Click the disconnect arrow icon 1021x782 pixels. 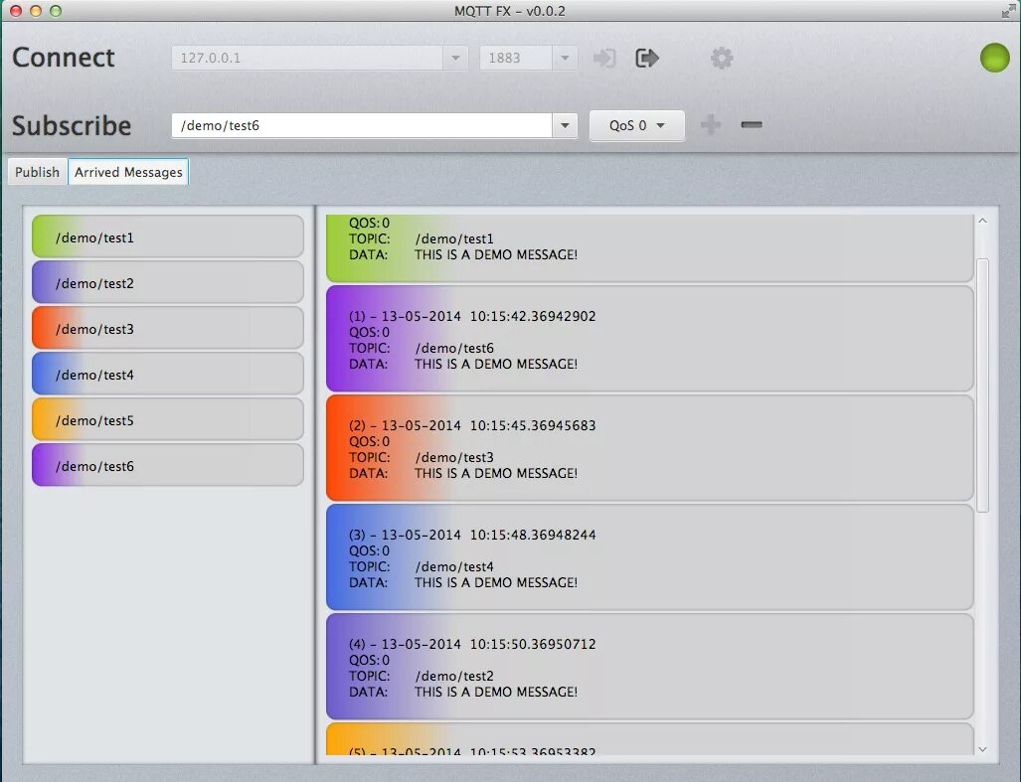646,58
